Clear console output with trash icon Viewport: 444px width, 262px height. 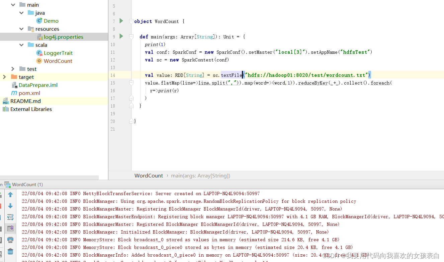[10, 251]
